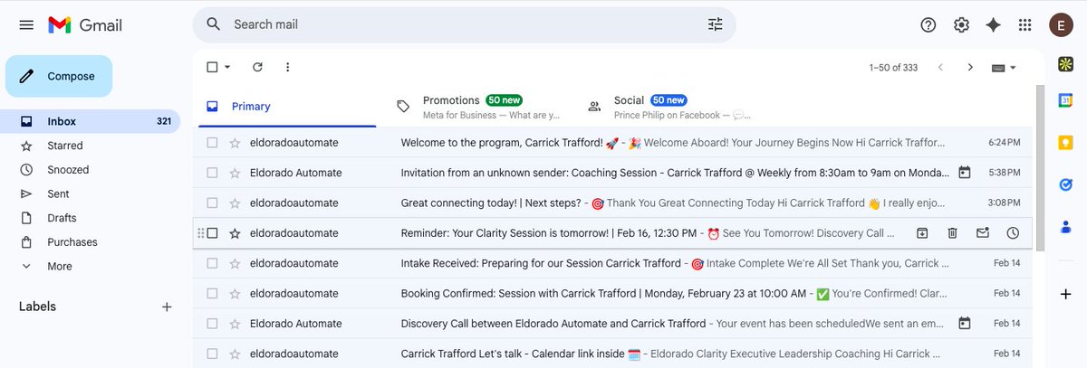This screenshot has height=368, width=1087.
Task: Select the Carrick Trafford Let's talk checkbox
Action: [x=212, y=354]
